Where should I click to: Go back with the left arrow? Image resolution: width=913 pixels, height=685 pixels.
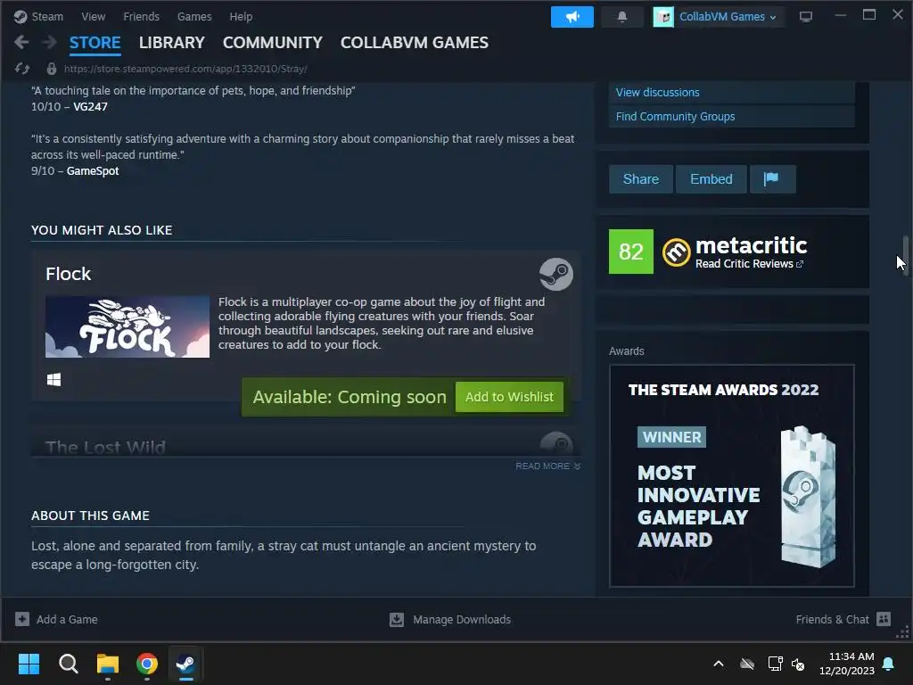pyautogui.click(x=21, y=42)
